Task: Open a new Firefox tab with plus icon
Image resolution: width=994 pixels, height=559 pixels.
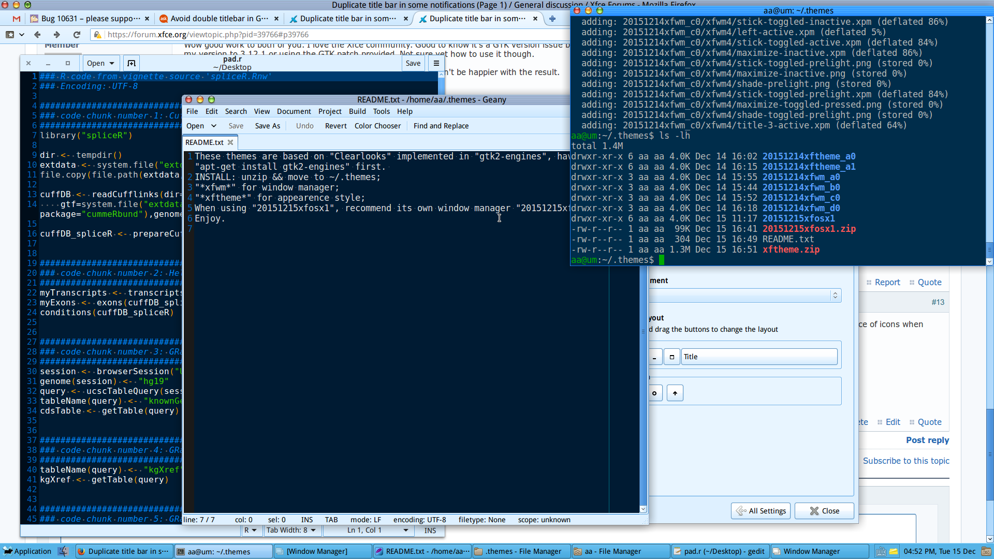Action: [552, 19]
